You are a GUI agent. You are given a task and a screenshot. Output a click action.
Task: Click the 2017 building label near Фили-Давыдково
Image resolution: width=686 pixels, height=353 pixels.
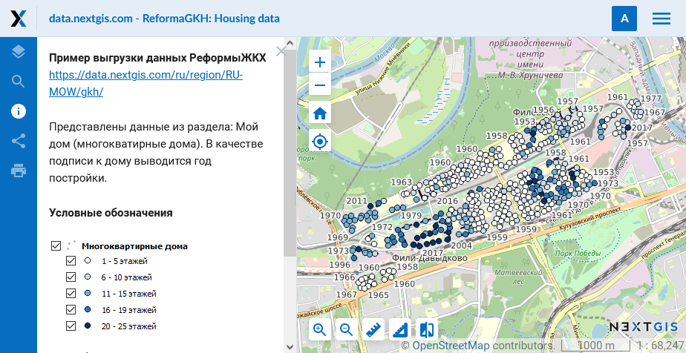tap(433, 253)
